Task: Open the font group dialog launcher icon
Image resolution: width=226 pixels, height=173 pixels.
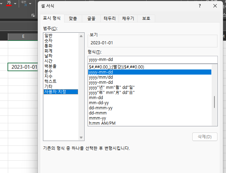Action: click(x=33, y=15)
